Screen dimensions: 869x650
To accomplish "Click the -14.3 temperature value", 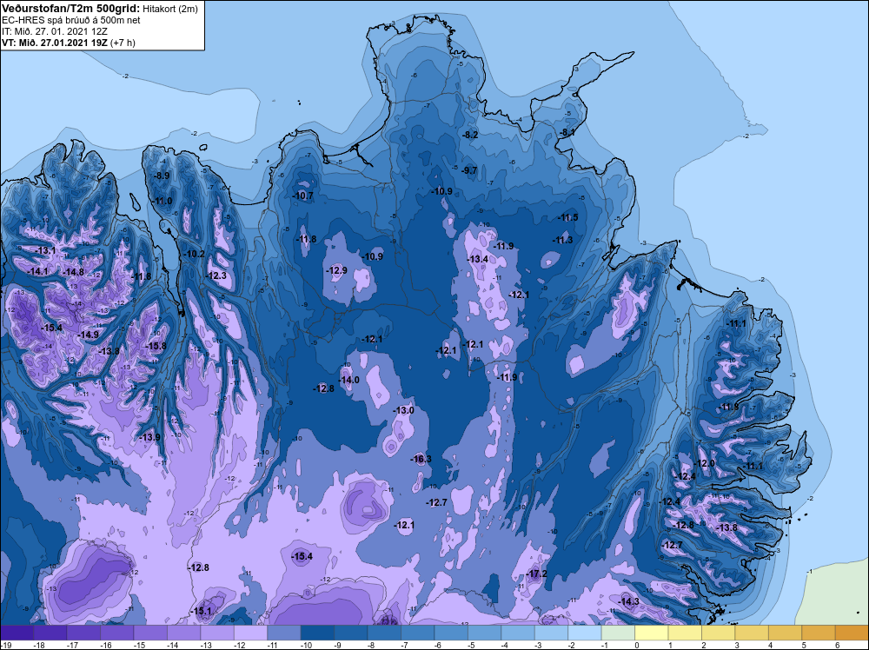I will click(x=629, y=601).
